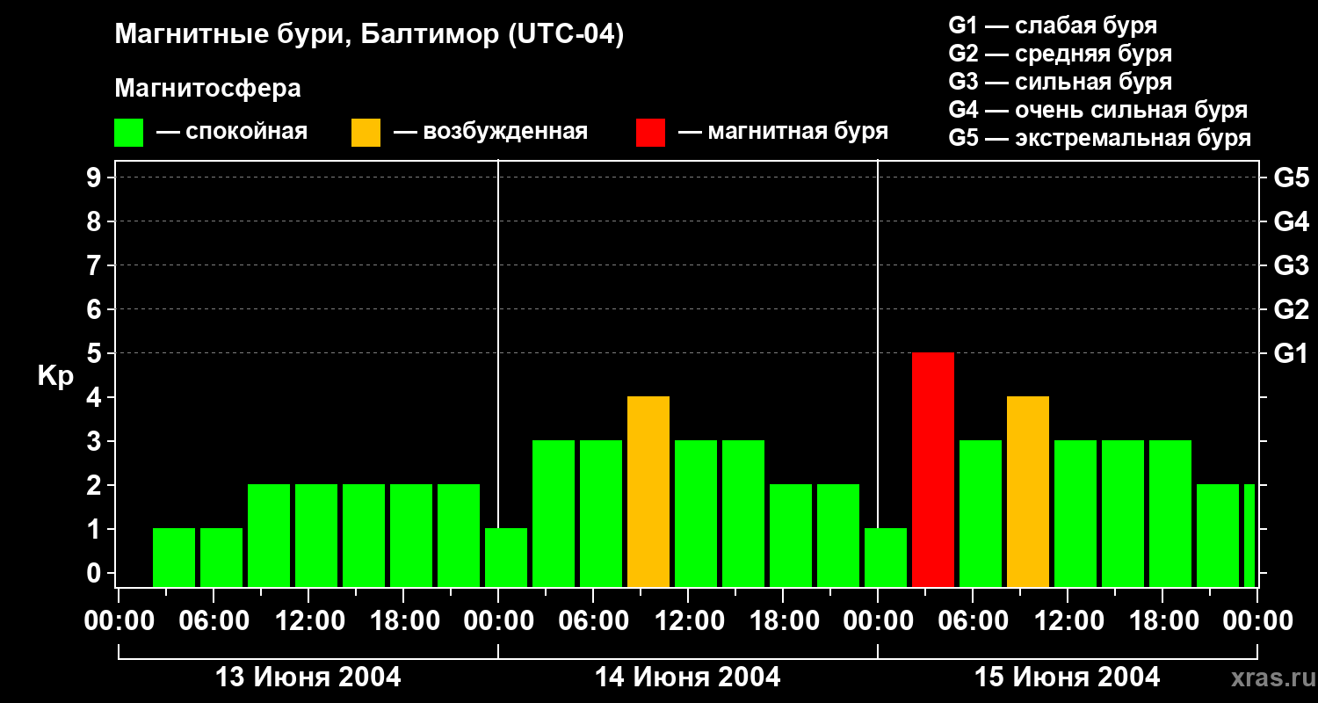Select the orange Kp 4 bar on 15 June

pos(1028,491)
